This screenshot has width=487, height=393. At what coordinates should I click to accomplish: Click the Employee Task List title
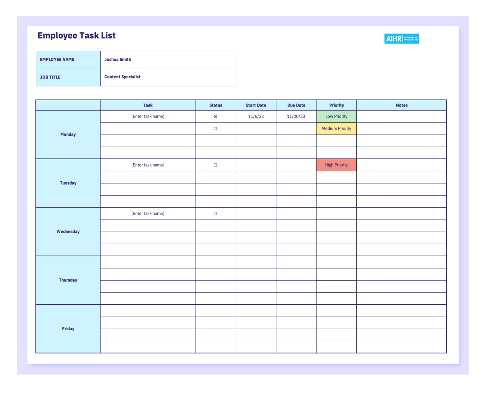point(77,36)
